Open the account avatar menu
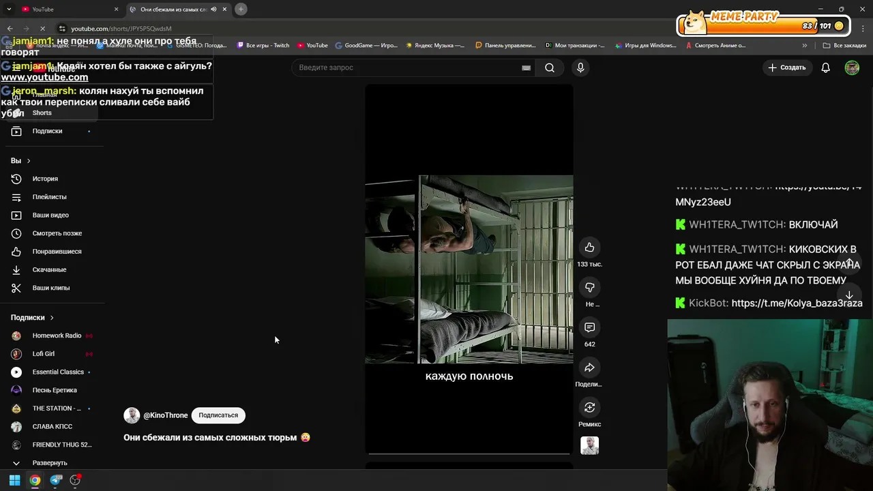873x491 pixels. [852, 68]
